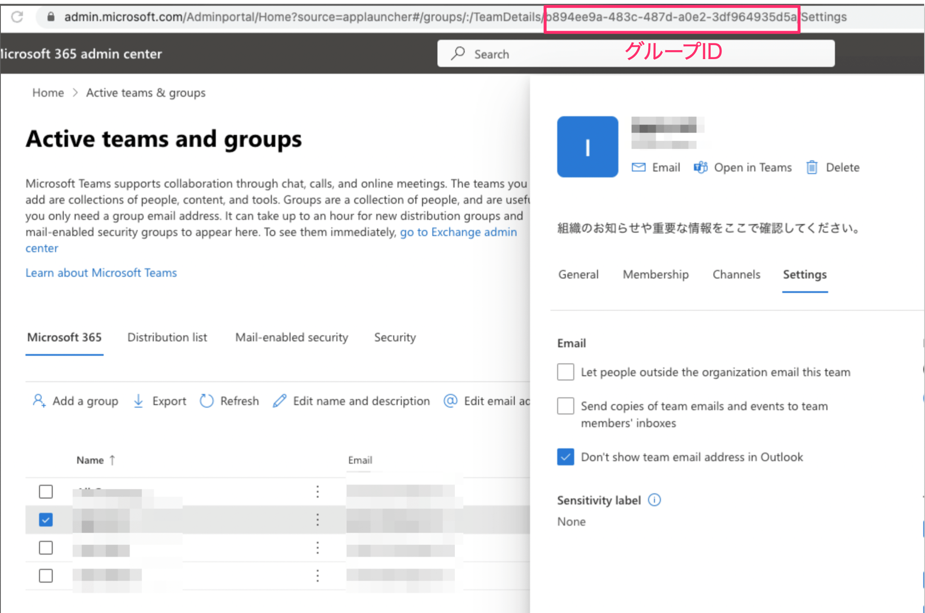Screen dimensions: 925x613
Task: Click the blue team avatar tile
Action: 587,147
